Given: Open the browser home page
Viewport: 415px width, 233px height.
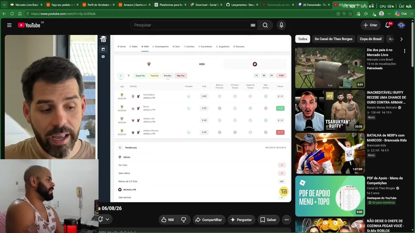Looking at the screenshot, I should 20,14.
